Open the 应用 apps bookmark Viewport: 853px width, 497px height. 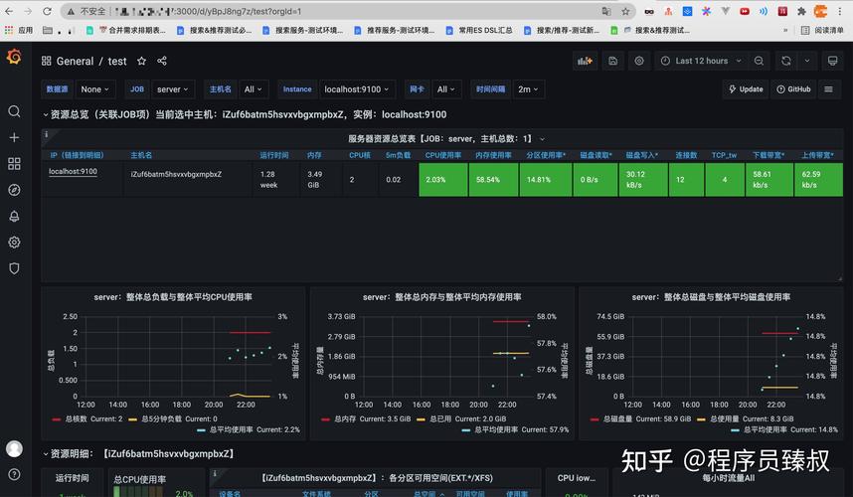coord(19,31)
